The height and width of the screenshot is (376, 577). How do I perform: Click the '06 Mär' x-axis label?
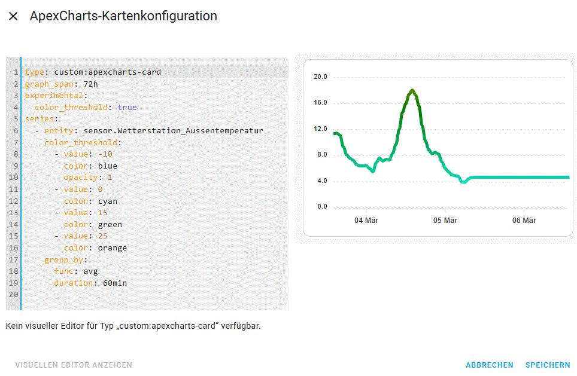[524, 221]
